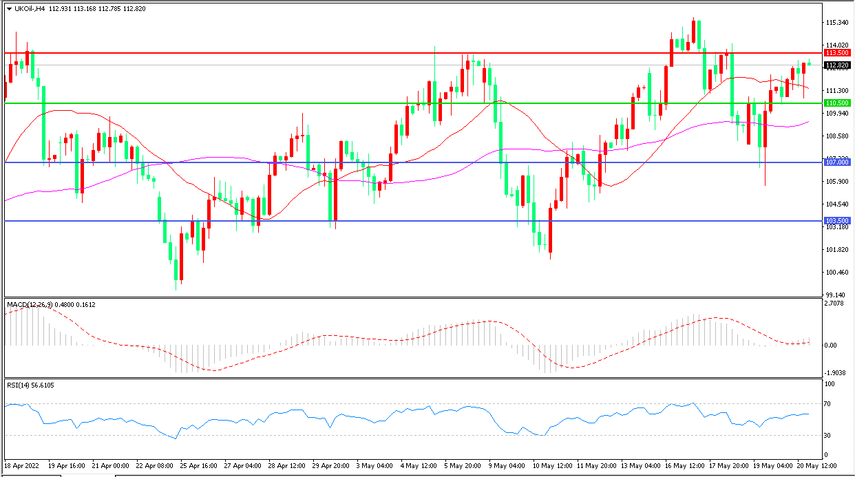This screenshot has height=477, width=855.
Task: Click the triangle arrow beside UKOil-,H4
Action: point(9,9)
